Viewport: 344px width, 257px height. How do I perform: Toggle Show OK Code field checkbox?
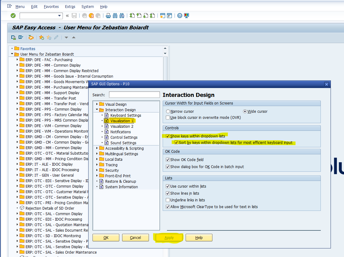coord(168,160)
